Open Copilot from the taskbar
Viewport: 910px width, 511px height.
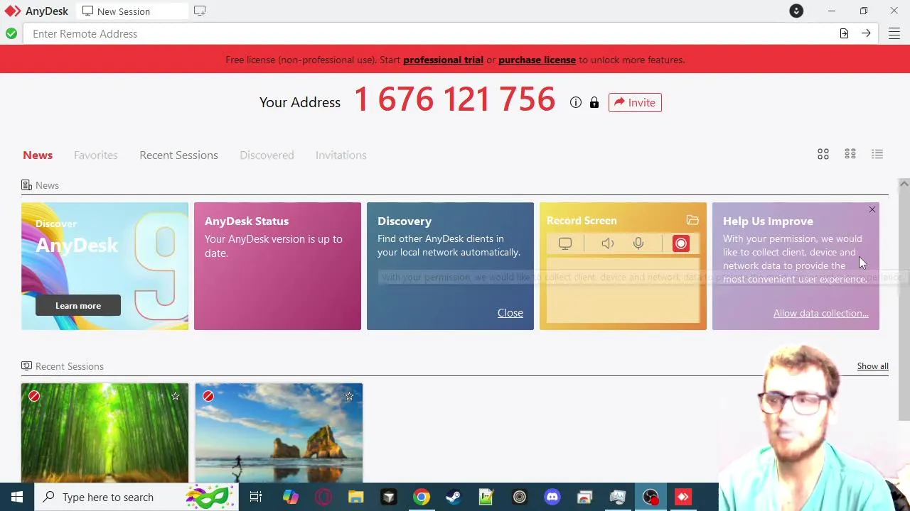[291, 497]
